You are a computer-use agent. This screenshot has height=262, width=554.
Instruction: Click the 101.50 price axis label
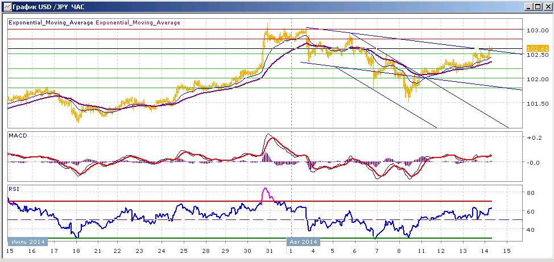(534, 103)
